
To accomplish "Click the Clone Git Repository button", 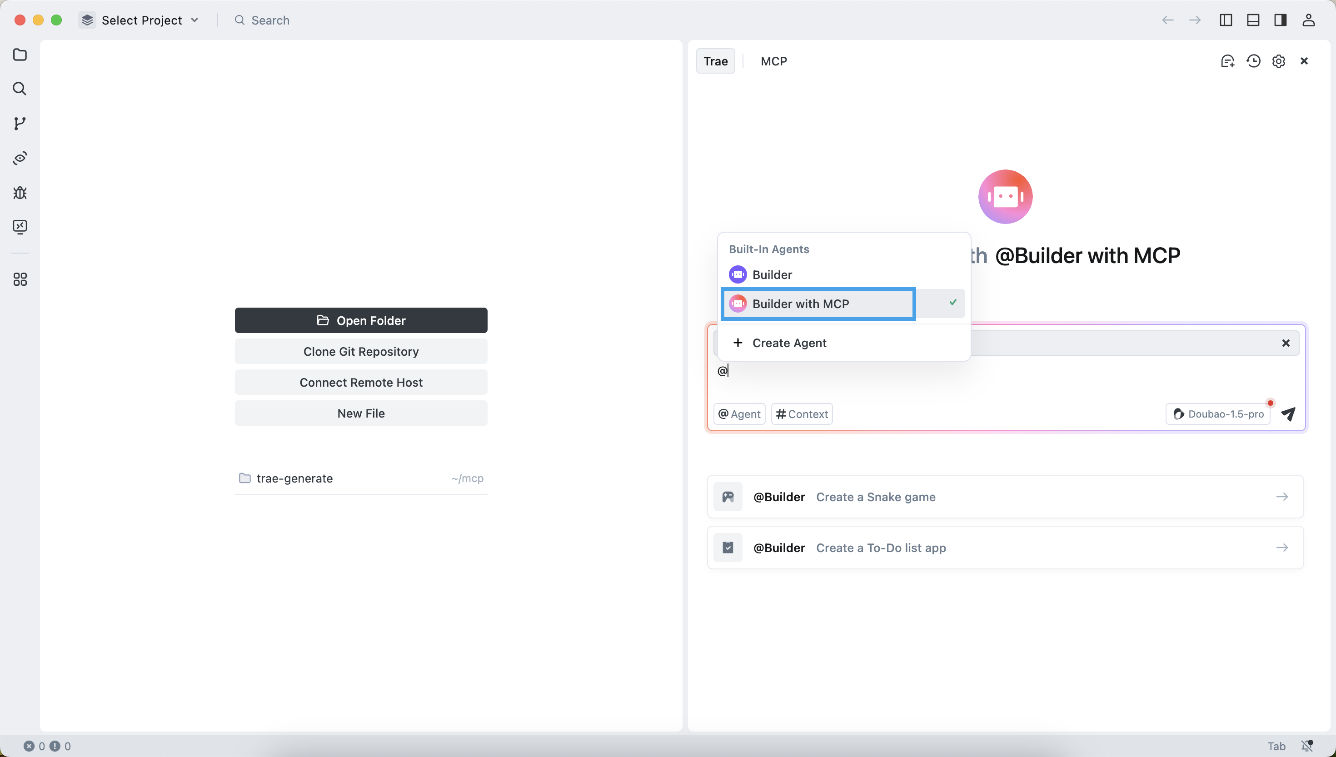I will pos(361,352).
